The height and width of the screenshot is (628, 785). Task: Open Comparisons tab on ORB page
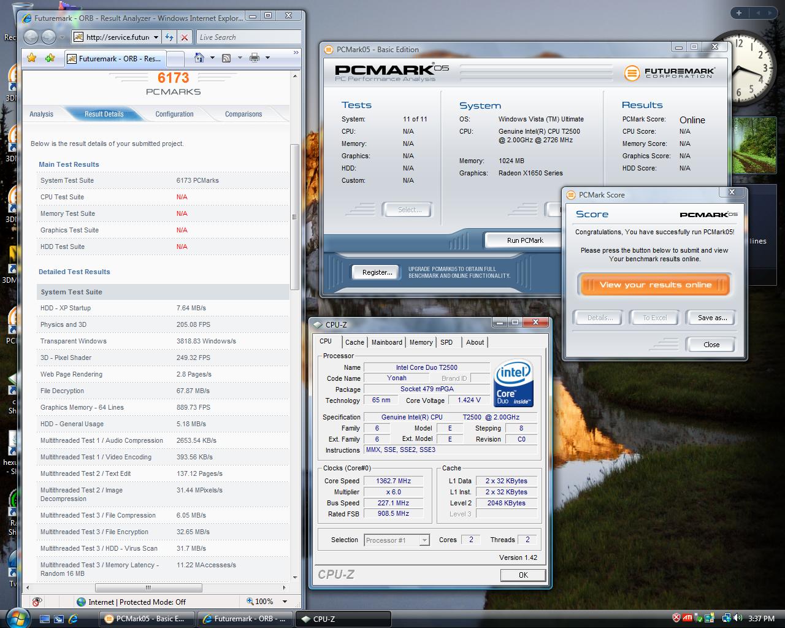tap(243, 114)
